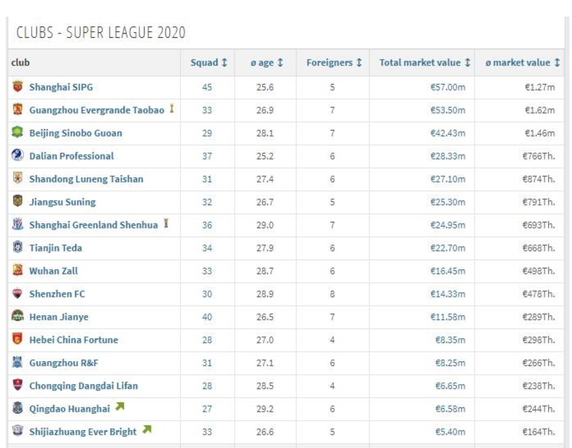Click the total market value €28.33m

(x=448, y=156)
